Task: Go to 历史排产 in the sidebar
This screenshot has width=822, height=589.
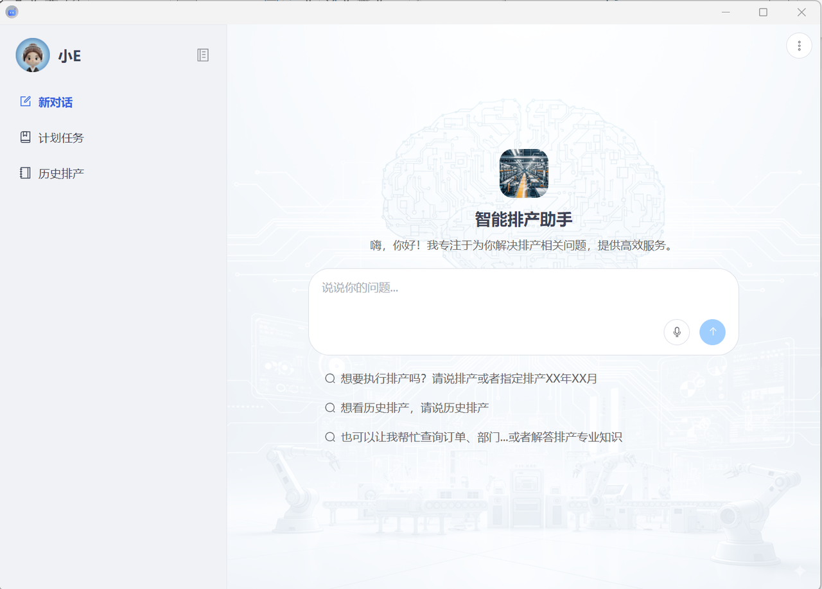Action: coord(61,173)
